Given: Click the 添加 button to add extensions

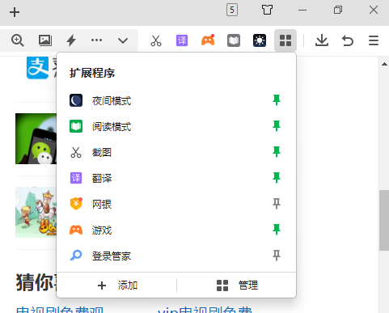Looking at the screenshot, I should pyautogui.click(x=117, y=286).
